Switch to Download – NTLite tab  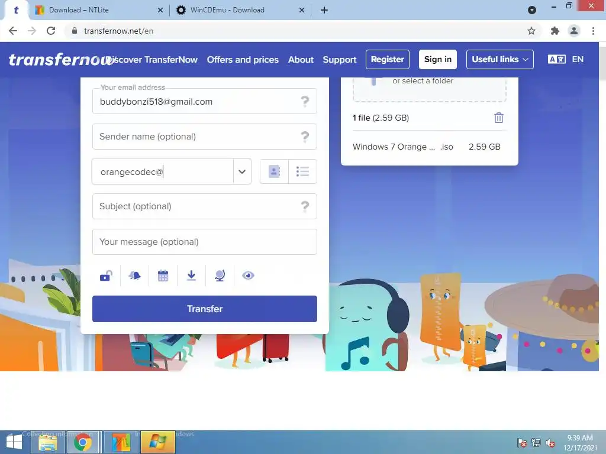(98, 10)
